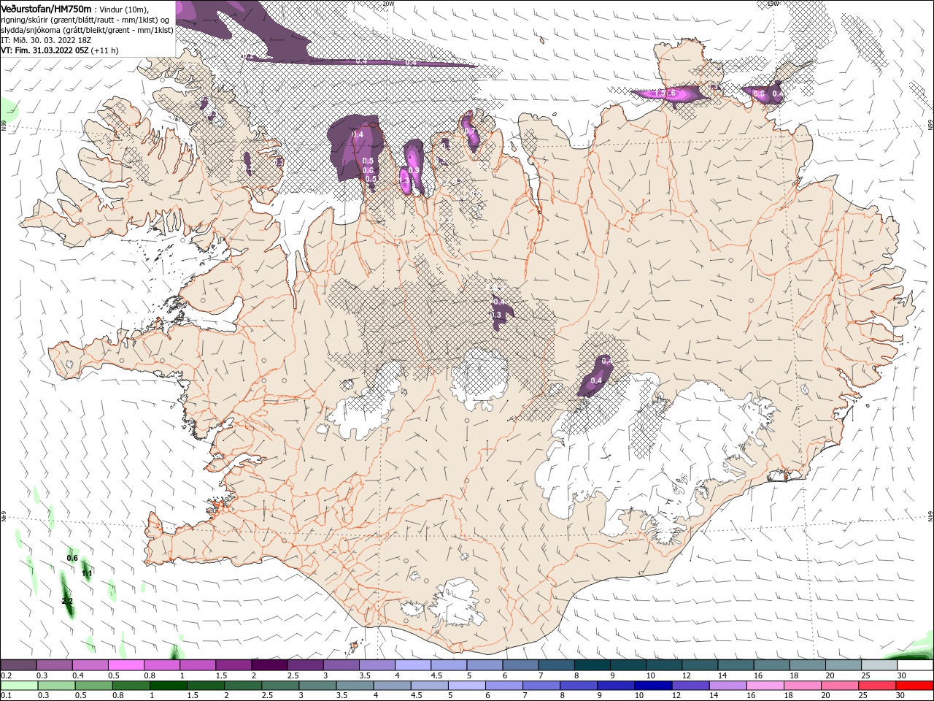The height and width of the screenshot is (701, 934).
Task: Select the darkest green 1–1.5 rain swatch
Action: [x=168, y=686]
